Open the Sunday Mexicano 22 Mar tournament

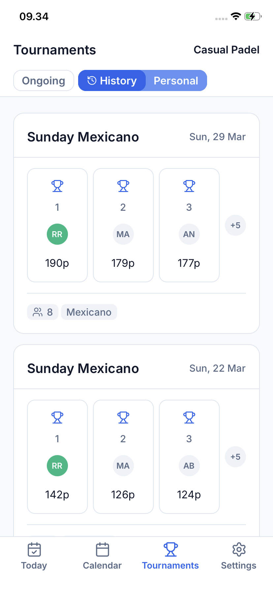click(x=83, y=368)
